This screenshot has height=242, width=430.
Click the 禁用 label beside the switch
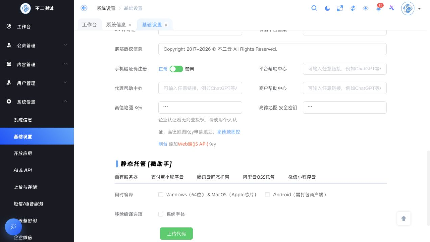pyautogui.click(x=190, y=69)
